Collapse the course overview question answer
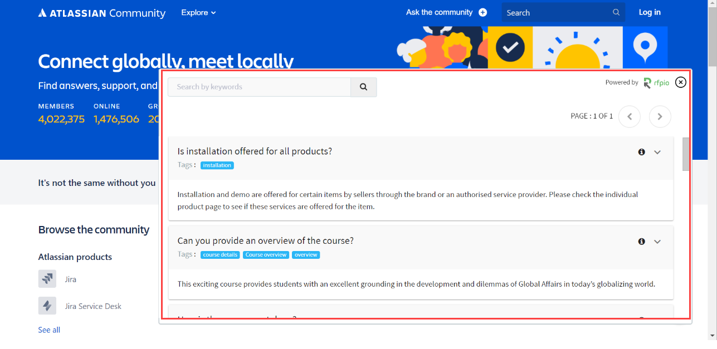 click(657, 242)
